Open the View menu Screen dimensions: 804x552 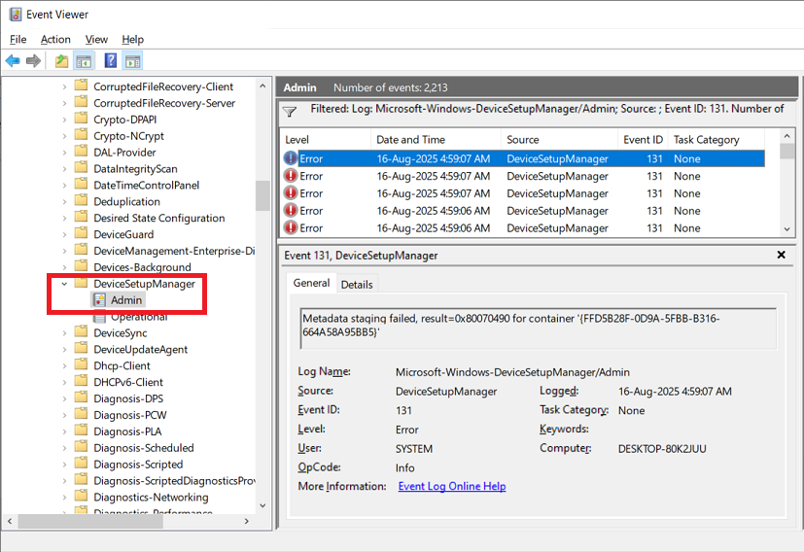(96, 39)
